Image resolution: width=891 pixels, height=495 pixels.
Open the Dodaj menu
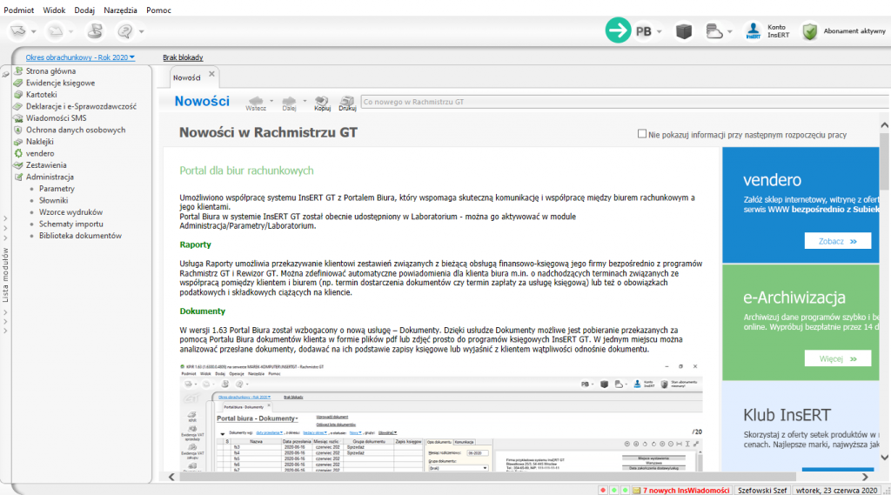(x=84, y=10)
